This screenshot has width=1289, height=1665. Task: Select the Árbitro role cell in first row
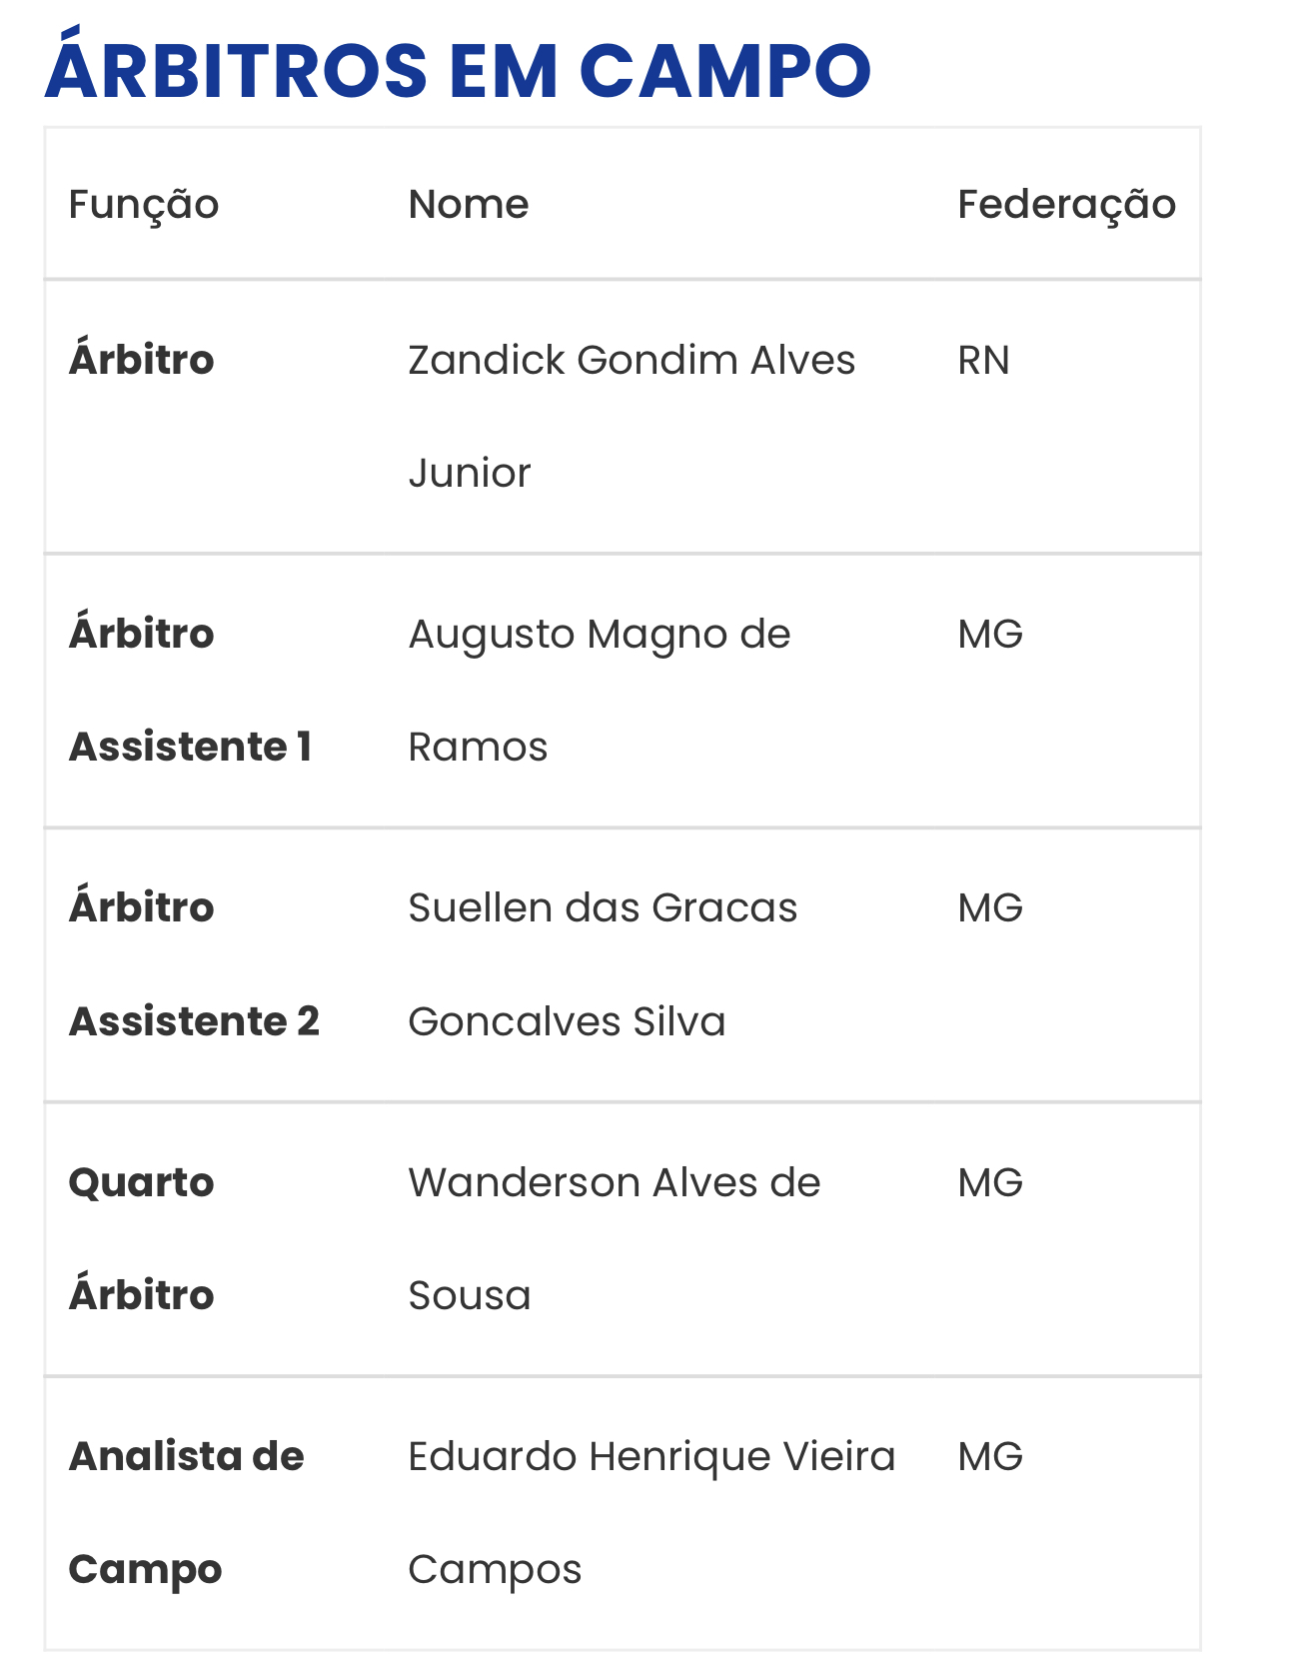pyautogui.click(x=141, y=358)
